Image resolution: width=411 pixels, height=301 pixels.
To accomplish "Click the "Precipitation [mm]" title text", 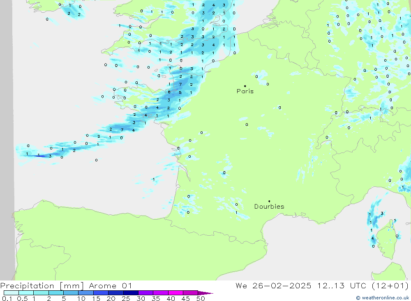I will pyautogui.click(x=42, y=286).
